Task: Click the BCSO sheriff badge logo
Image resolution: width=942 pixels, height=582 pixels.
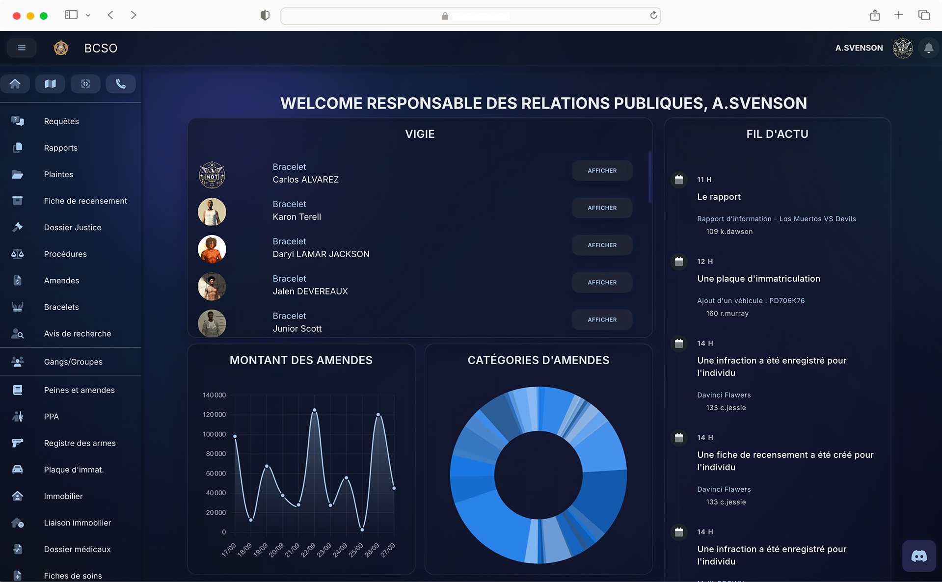Action: [x=61, y=48]
